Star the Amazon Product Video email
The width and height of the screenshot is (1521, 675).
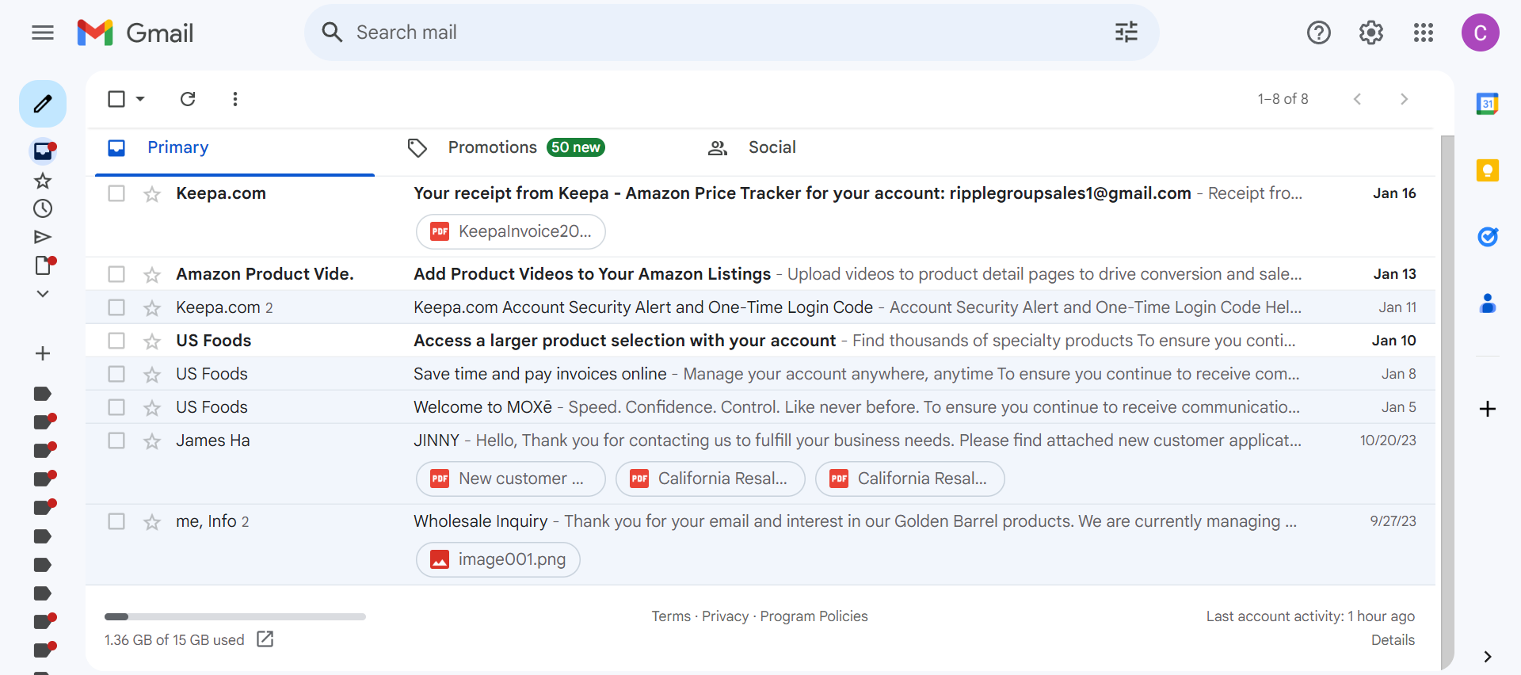[x=152, y=274]
